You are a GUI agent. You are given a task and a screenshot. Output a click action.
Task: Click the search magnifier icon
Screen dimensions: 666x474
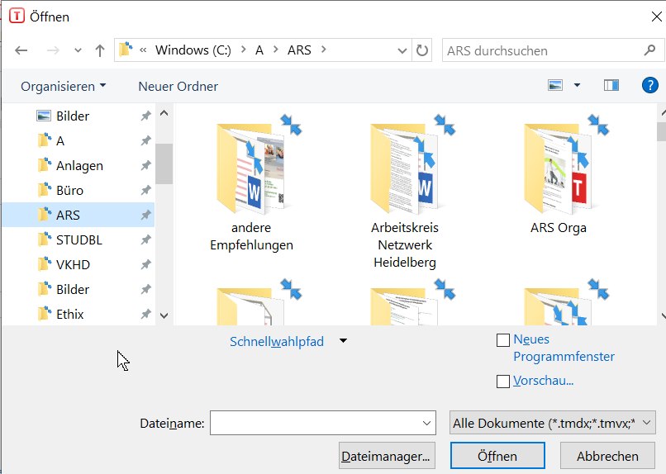click(x=649, y=50)
